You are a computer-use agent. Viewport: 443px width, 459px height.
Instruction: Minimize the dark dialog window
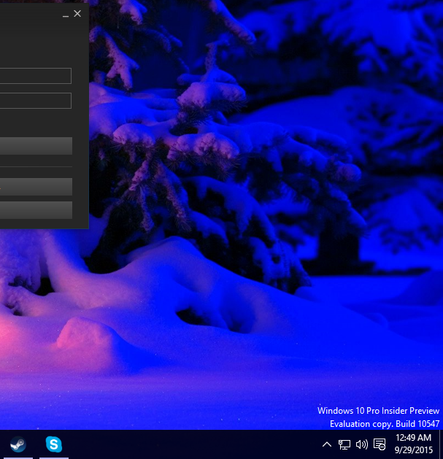click(x=66, y=13)
